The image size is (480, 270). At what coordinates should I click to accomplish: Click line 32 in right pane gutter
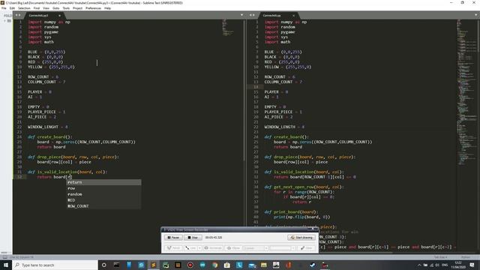pyautogui.click(x=256, y=177)
